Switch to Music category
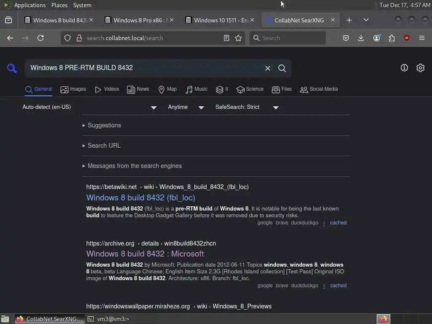 (197, 89)
